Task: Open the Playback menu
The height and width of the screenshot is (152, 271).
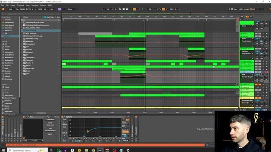Action: pyautogui.click(x=21, y=5)
